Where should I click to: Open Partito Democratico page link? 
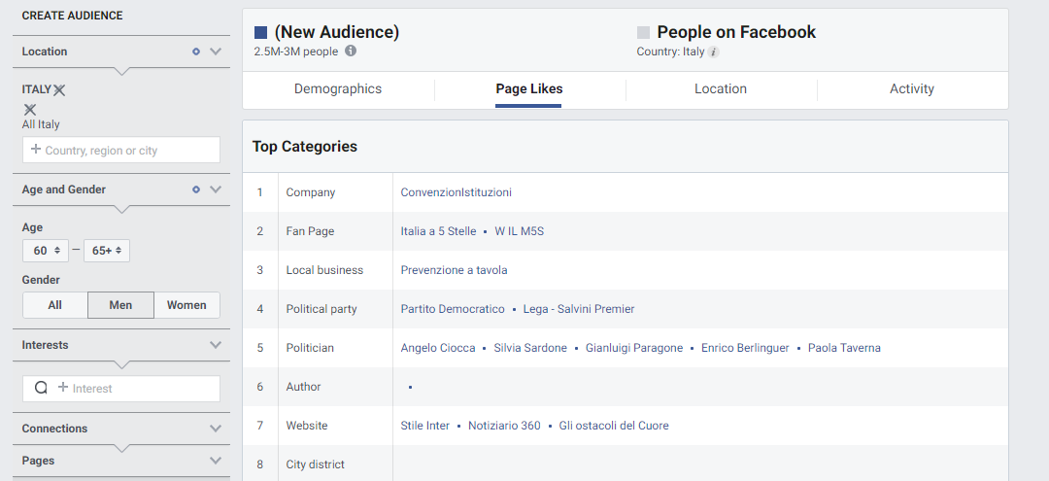point(453,309)
